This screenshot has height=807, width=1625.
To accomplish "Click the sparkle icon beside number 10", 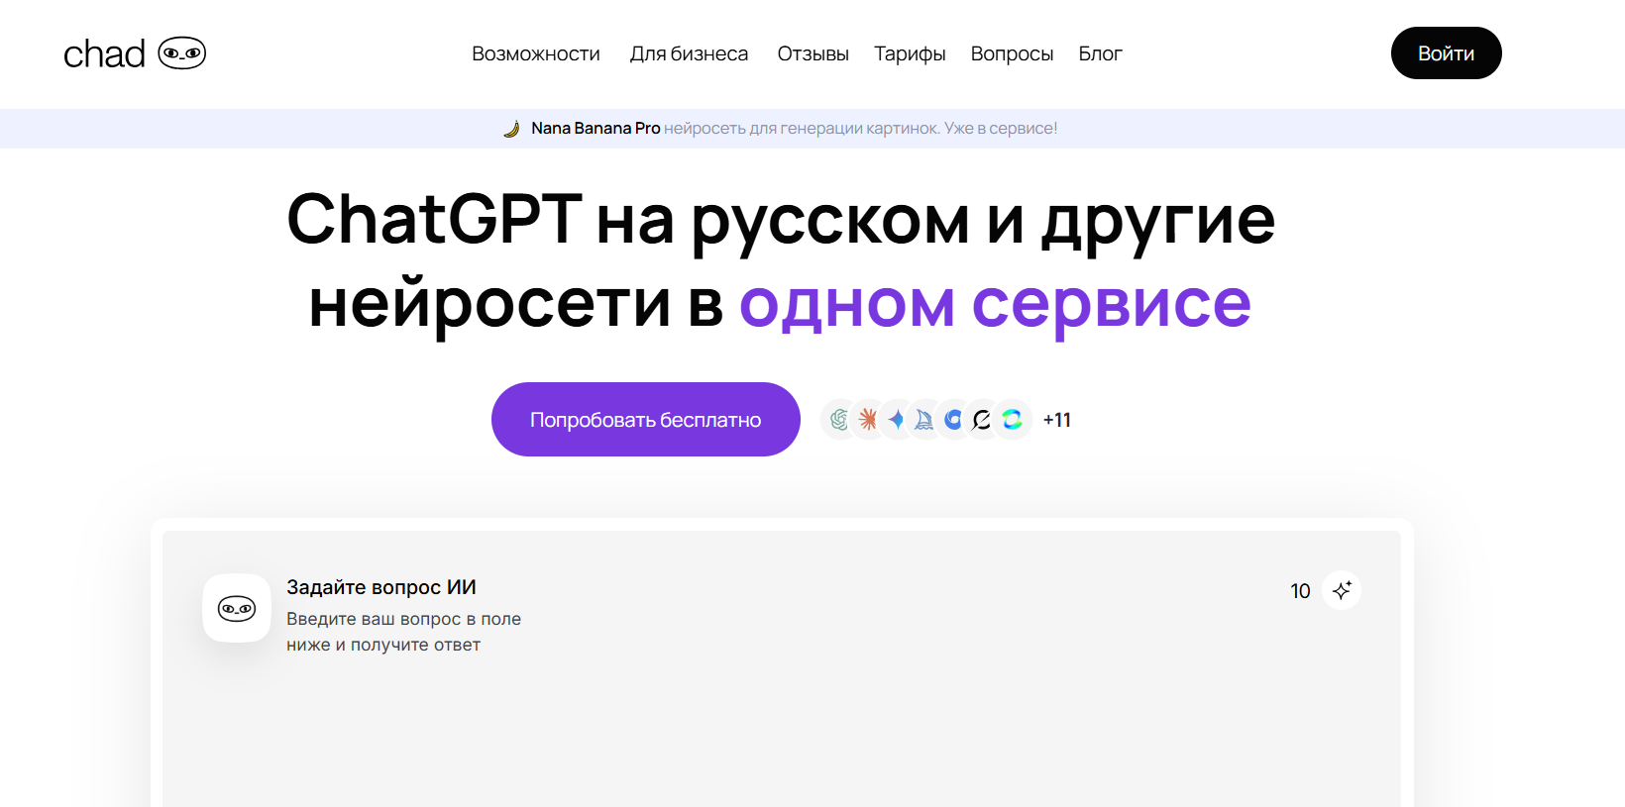I will coord(1342,590).
